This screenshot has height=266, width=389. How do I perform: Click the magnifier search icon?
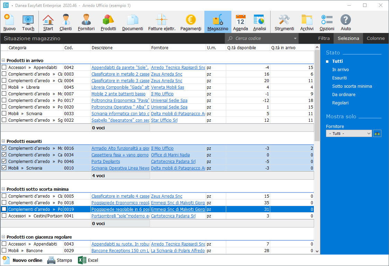[230, 38]
